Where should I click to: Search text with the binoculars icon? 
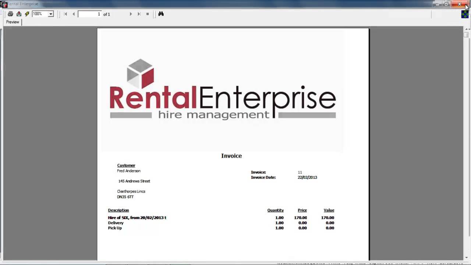pyautogui.click(x=161, y=14)
